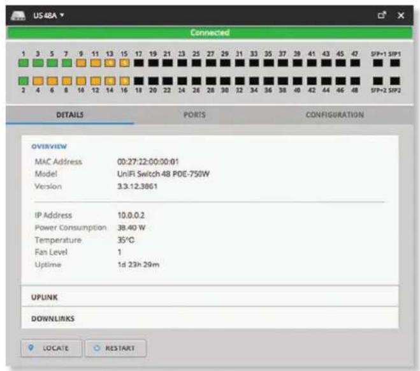This screenshot has height=371, width=420.
Task: Select inactive black port 47
Action: (x=355, y=63)
